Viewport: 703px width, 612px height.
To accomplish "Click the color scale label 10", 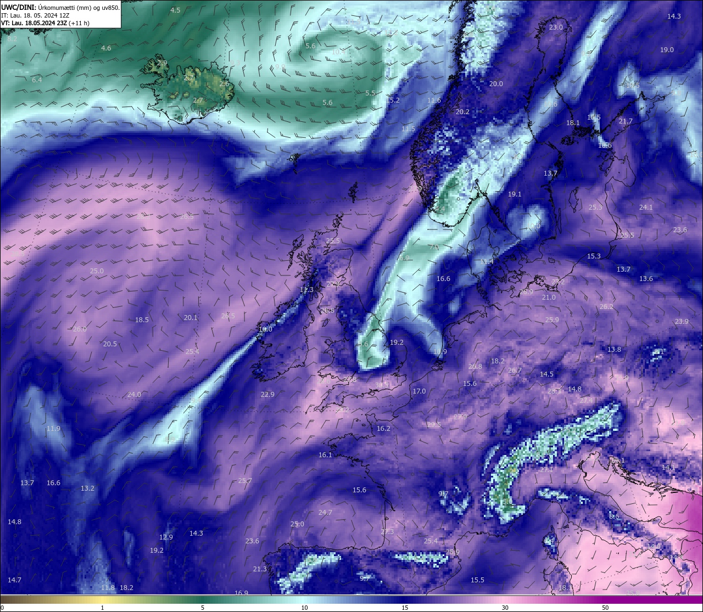I will pos(304,608).
